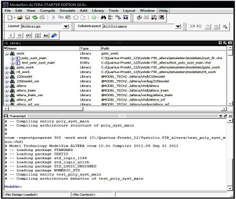Open the dropdown arrow beside New icon
This screenshot has height=199, width=236.
coord(14,18)
